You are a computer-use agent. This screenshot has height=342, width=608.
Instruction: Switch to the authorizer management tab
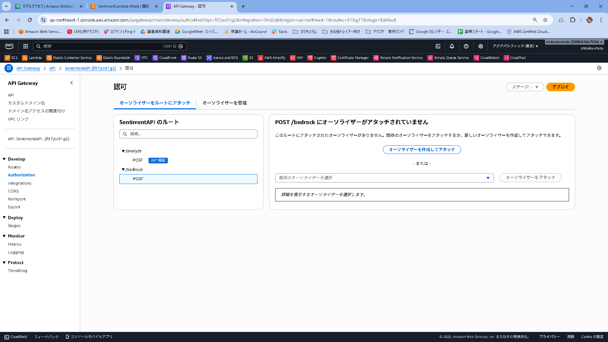click(x=224, y=103)
